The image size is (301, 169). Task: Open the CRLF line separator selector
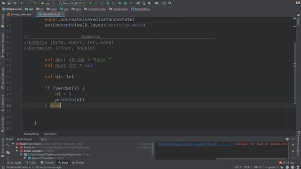point(247,167)
